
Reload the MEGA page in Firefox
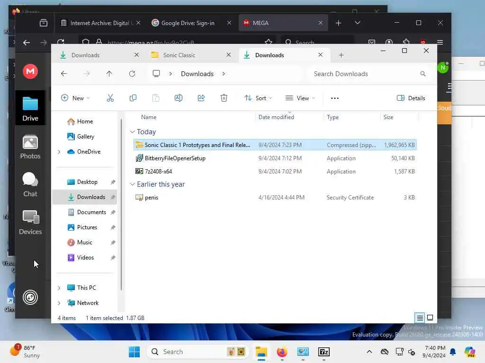[61, 42]
